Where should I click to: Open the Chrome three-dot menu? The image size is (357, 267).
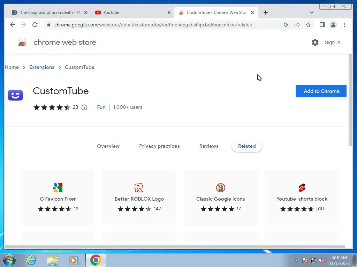point(344,25)
